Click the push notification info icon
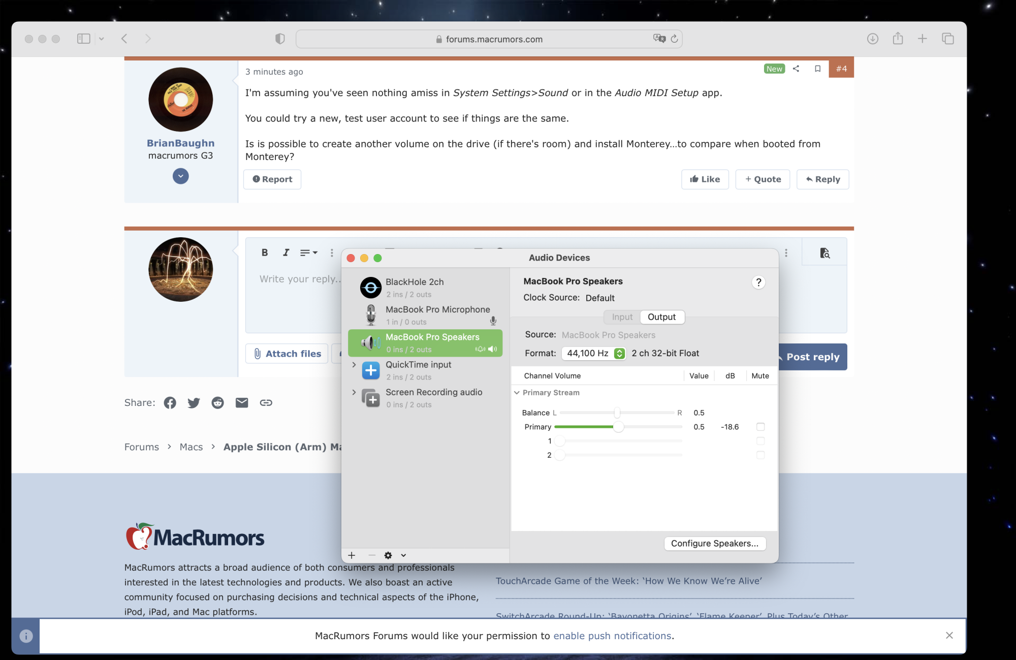The image size is (1016, 660). point(26,636)
